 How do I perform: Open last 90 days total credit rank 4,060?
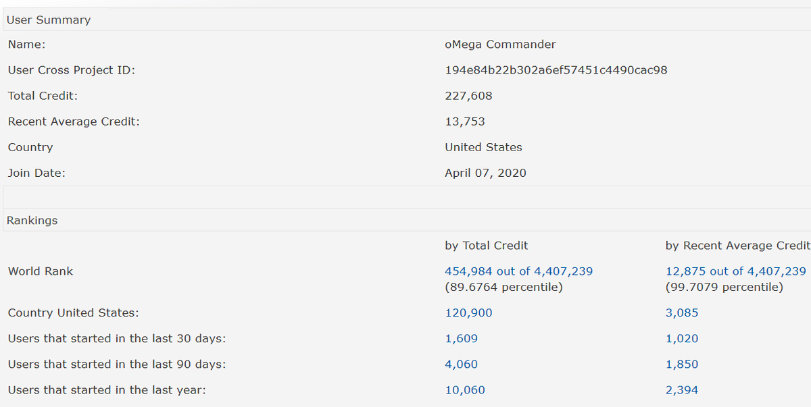[461, 364]
